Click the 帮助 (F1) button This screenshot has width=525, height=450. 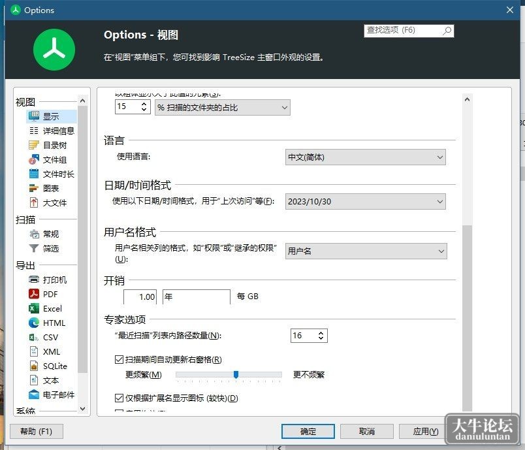(36, 431)
